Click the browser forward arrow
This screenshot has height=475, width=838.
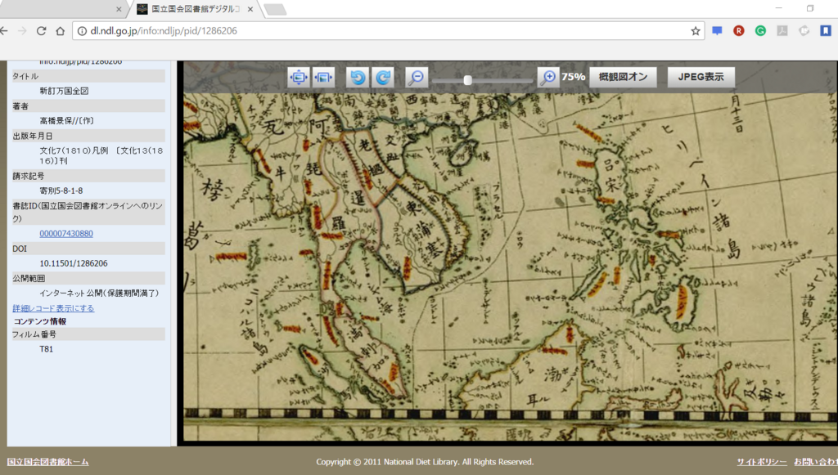coord(22,31)
